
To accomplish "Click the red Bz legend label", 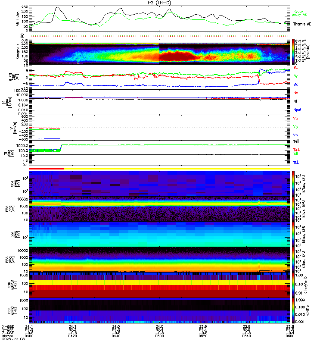I will (x=295, y=67).
